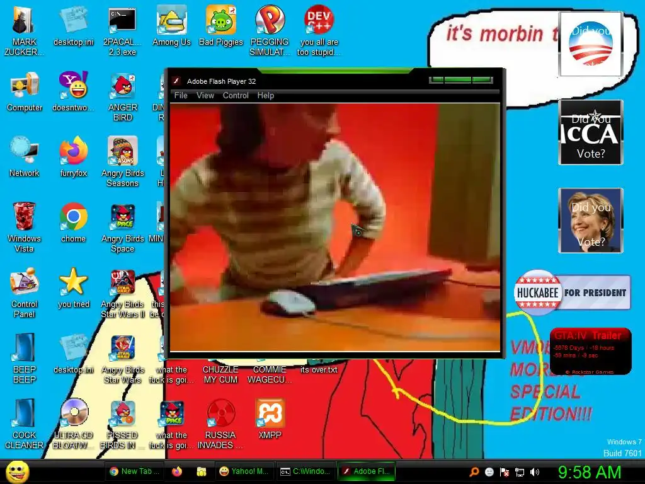Click the McCain 'Did you Vote?' gadget
645x484 pixels.
591,132
